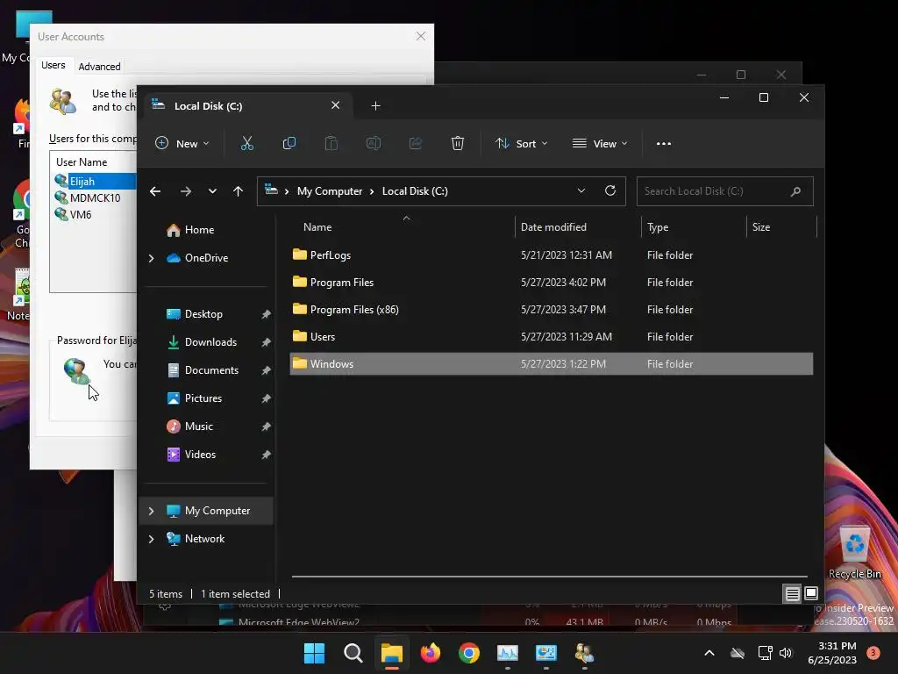
Task: Open taskbar Search magnifier
Action: coord(353,653)
